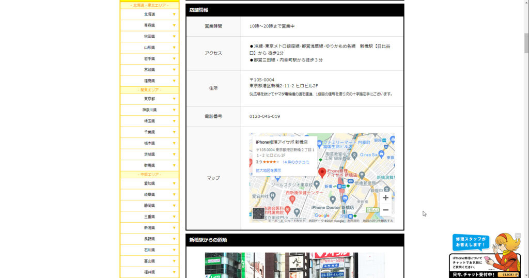The image size is (529, 278).
Task: Click the 西新橋保健センター map marker
Action: (292, 199)
